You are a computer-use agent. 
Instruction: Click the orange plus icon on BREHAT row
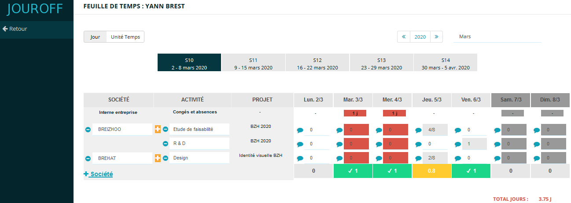[158, 158]
